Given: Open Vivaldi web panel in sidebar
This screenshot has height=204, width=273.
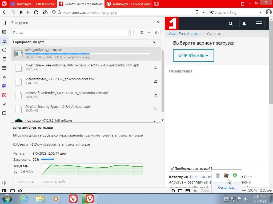Looking at the screenshot, I should point(4,95).
